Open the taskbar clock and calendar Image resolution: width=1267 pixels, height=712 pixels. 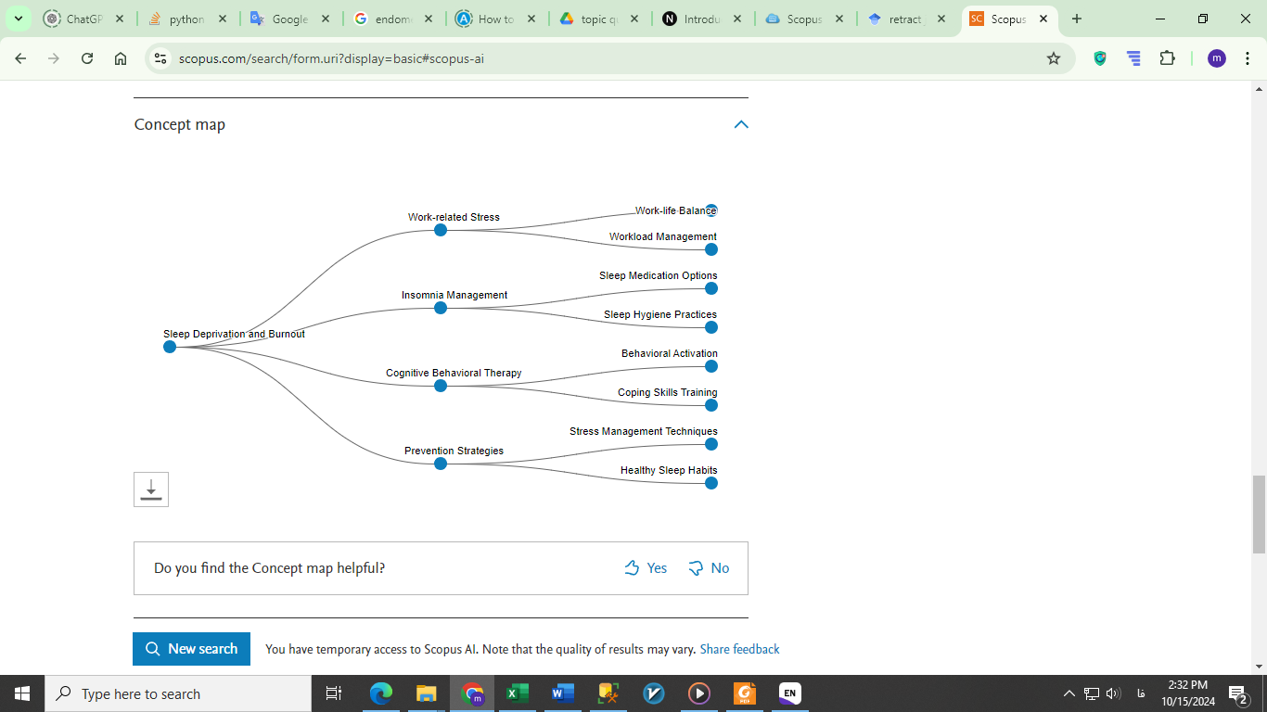click(1188, 693)
